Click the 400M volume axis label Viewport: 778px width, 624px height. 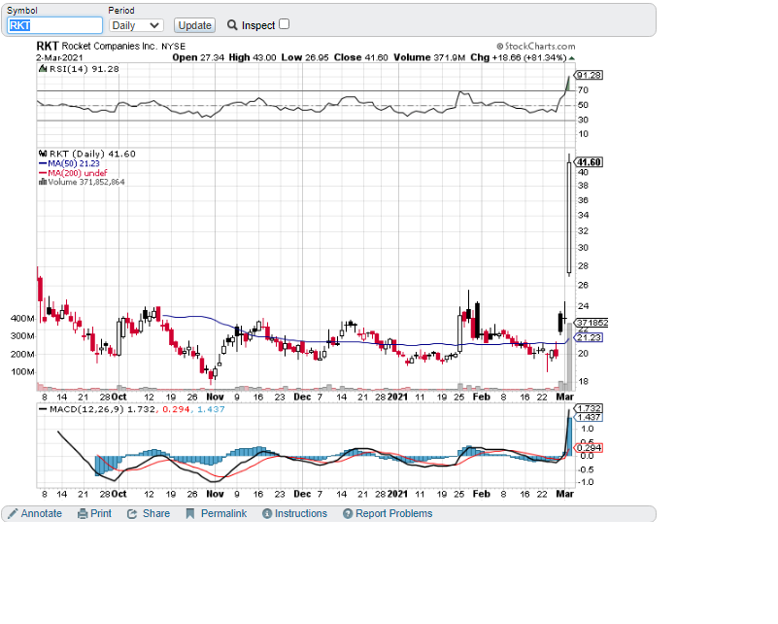click(x=22, y=319)
